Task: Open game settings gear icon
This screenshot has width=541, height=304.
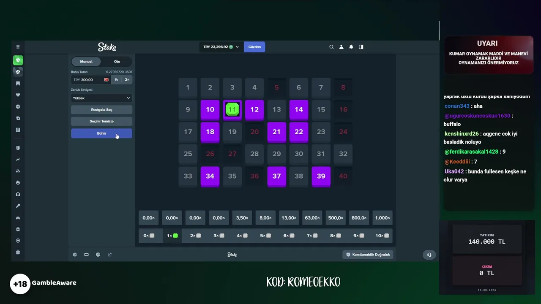Action: pos(75,255)
